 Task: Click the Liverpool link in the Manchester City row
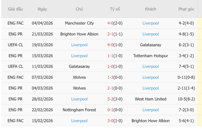pyautogui.click(x=150, y=23)
